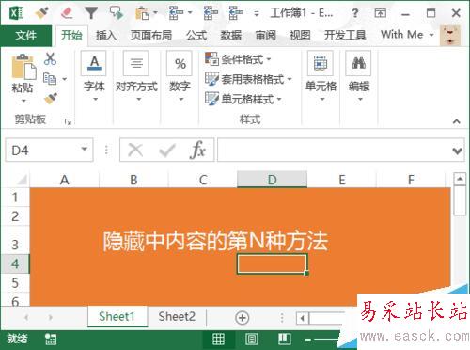Click the 就绪 ready status text

(x=17, y=339)
